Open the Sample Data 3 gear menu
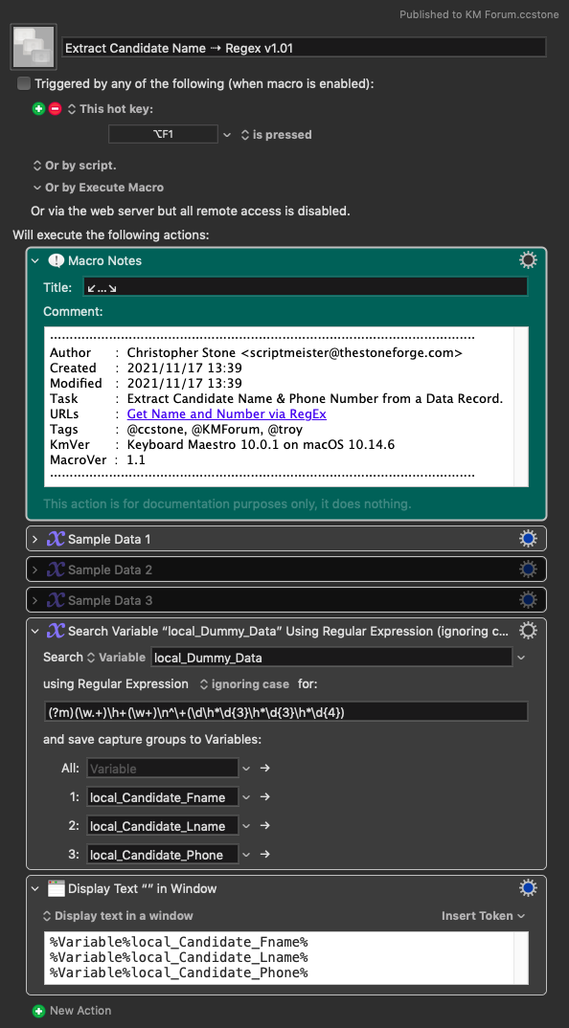Screen dimensions: 569x1028 [x=528, y=600]
